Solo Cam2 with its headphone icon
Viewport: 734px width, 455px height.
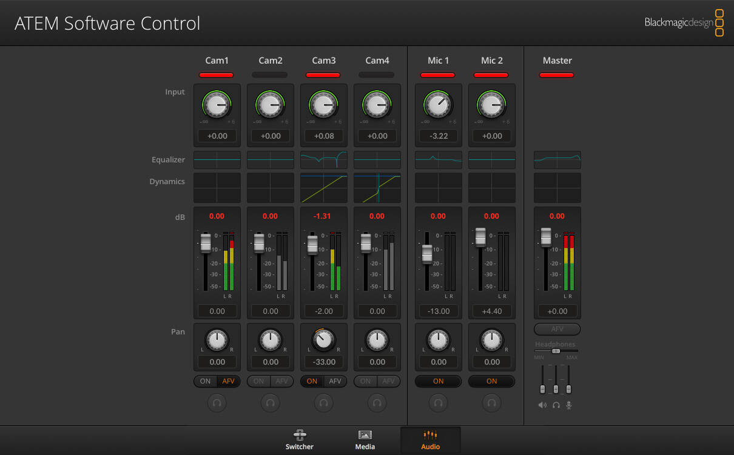[x=271, y=402]
